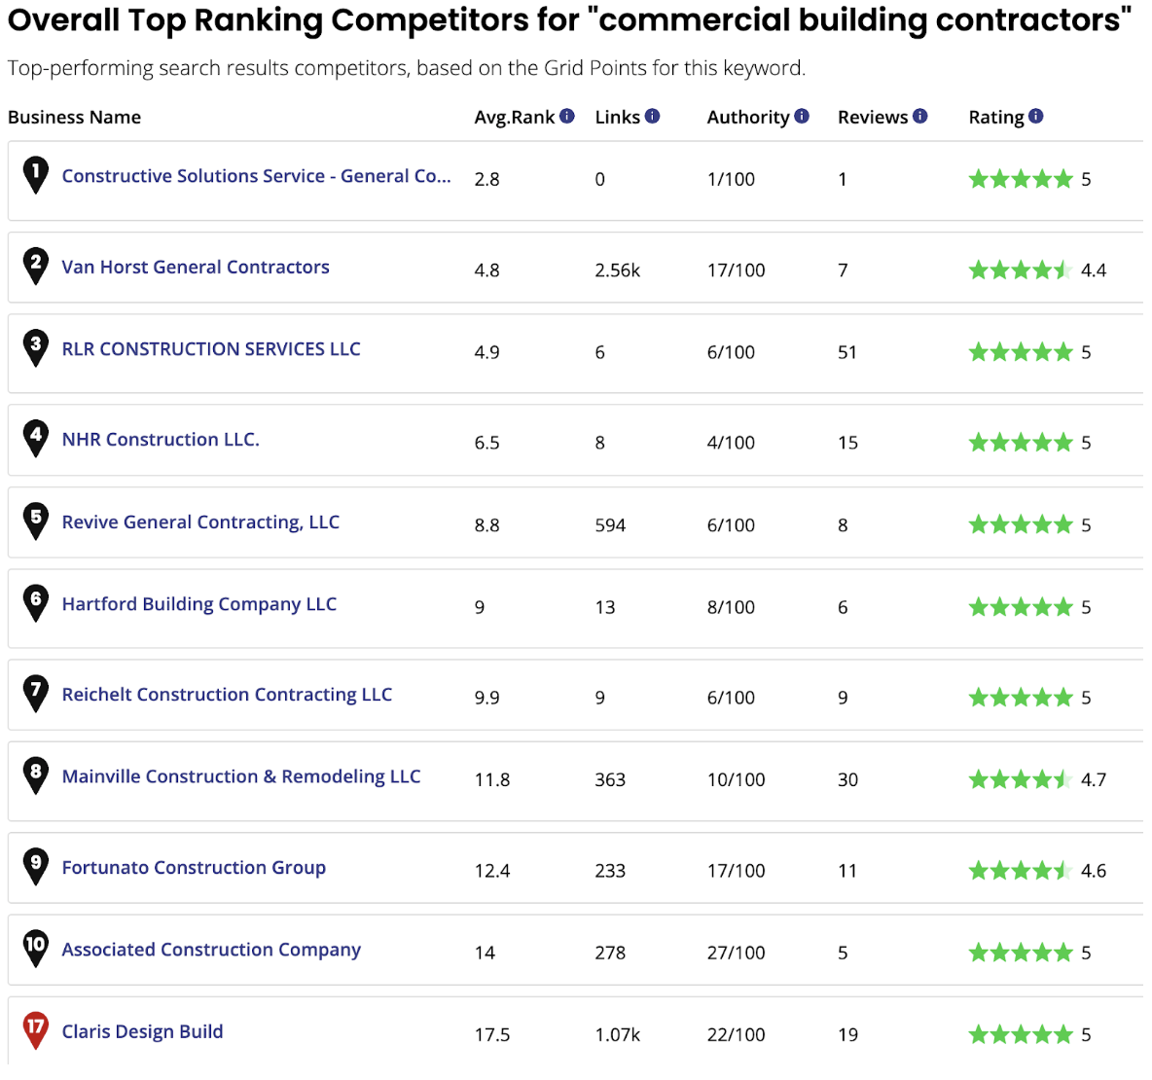Click the five-star rating for RLR CONSTRUCTION
Image resolution: width=1152 pixels, height=1080 pixels.
tap(1022, 352)
